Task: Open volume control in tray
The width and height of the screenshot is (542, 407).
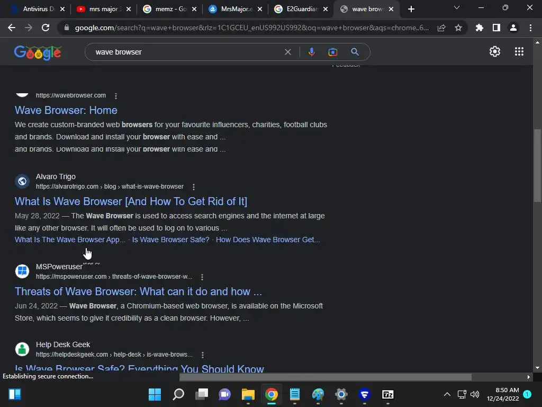Action: (x=475, y=394)
